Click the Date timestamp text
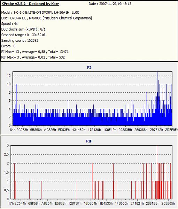Image resolution: width=178 pixels, height=209 pixels. point(110,4)
